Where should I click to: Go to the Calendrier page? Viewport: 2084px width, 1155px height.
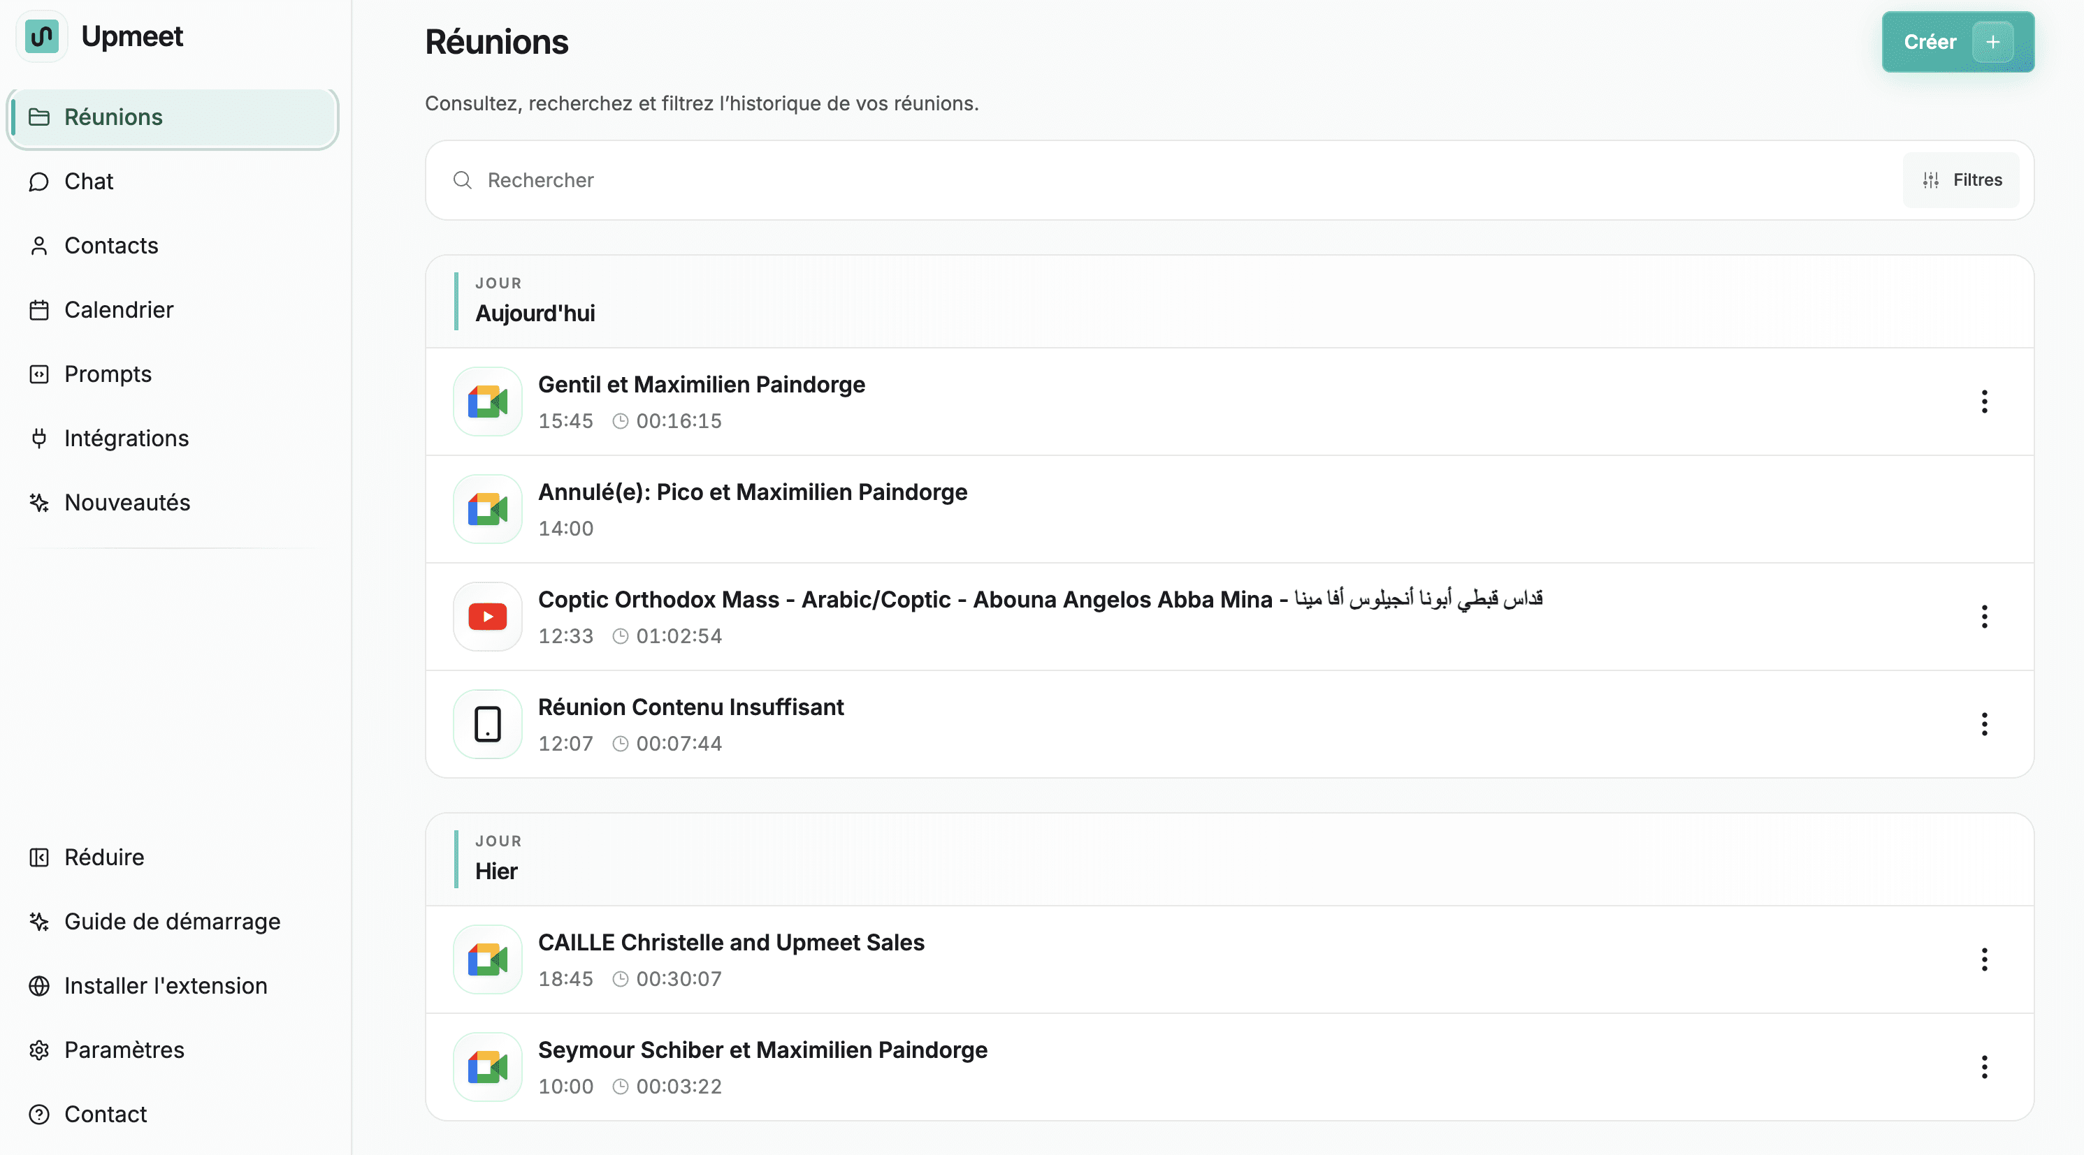point(118,309)
